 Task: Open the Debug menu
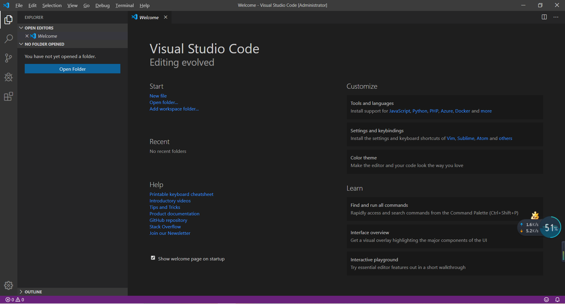(102, 5)
